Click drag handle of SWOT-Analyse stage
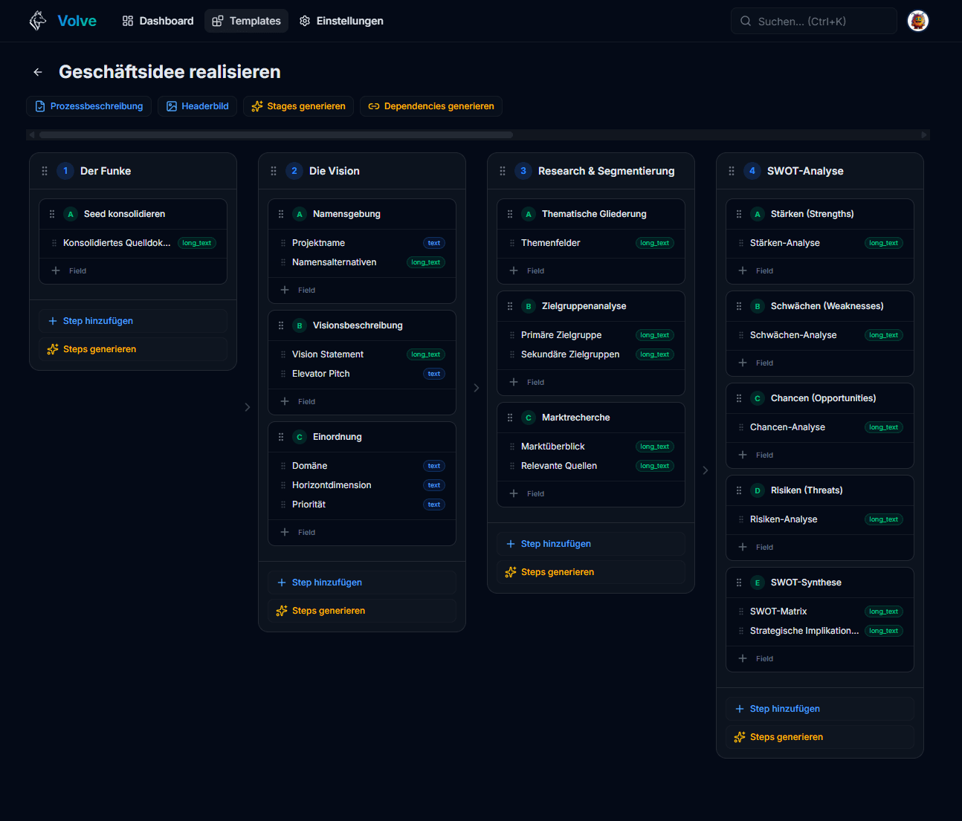 click(x=732, y=171)
